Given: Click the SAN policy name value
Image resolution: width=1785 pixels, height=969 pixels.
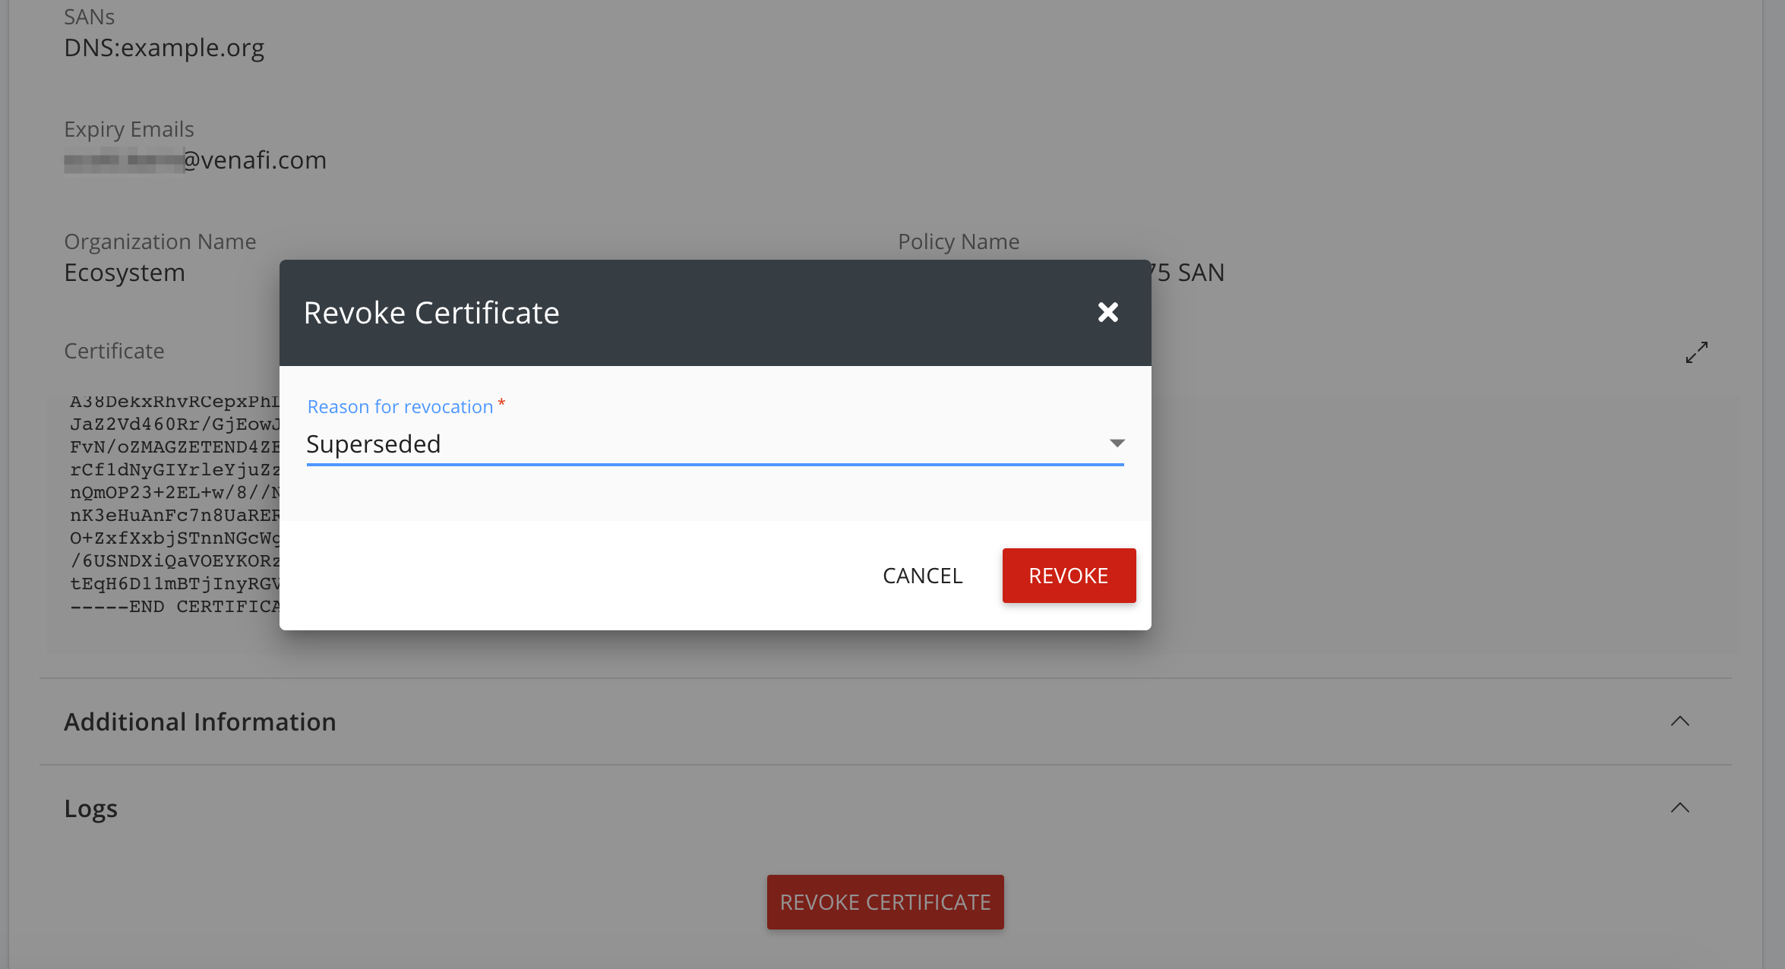Looking at the screenshot, I should click(x=1188, y=273).
